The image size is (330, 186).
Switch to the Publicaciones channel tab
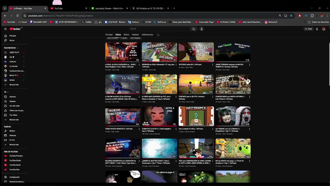147,35
